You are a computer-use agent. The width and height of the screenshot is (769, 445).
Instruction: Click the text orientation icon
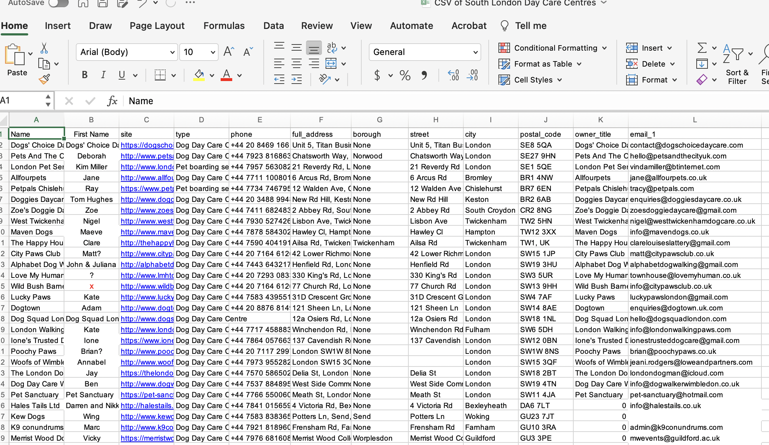(325, 79)
